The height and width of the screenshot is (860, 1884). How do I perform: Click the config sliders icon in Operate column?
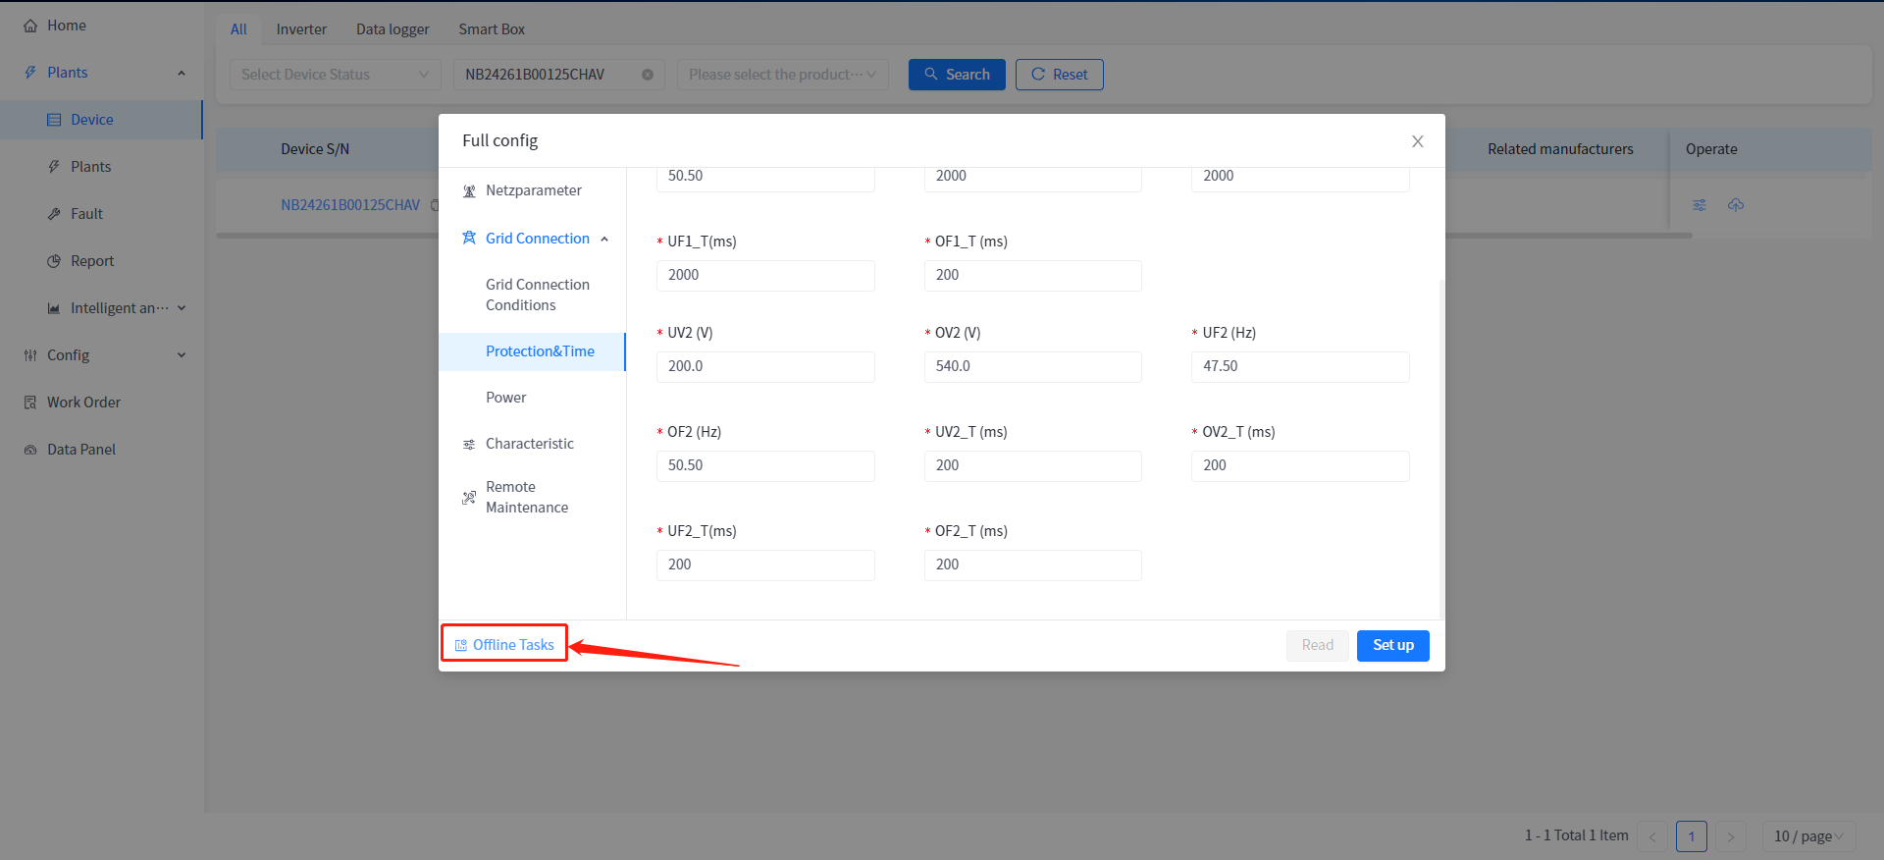pyautogui.click(x=1700, y=205)
